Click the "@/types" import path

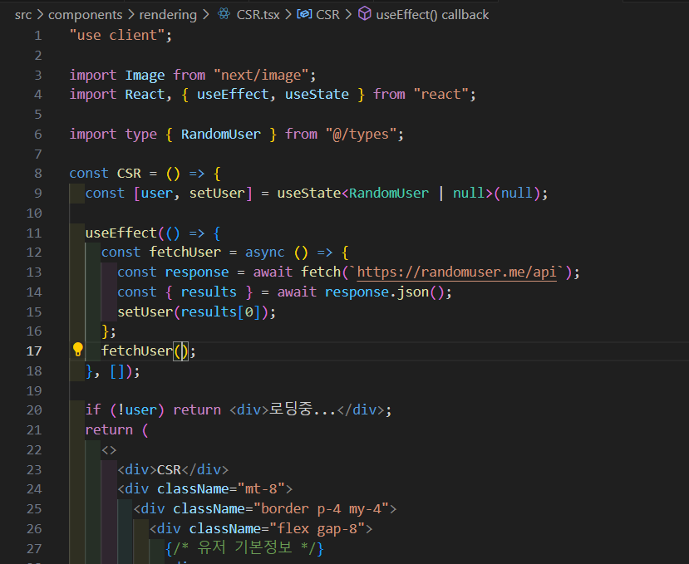361,134
